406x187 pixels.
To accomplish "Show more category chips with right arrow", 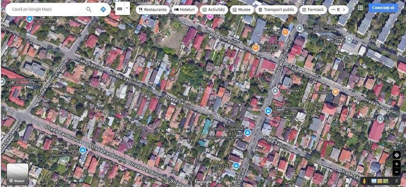I will [344, 10].
